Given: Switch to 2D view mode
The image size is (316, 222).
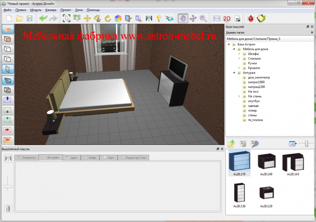Looking at the screenshot, I should [227, 18].
